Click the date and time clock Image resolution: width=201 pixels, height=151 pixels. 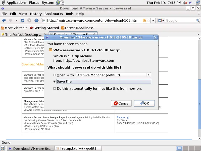(164, 3)
